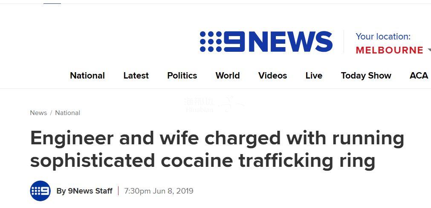Click the Your location label
Image resolution: width=431 pixels, height=208 pixels.
[383, 37]
